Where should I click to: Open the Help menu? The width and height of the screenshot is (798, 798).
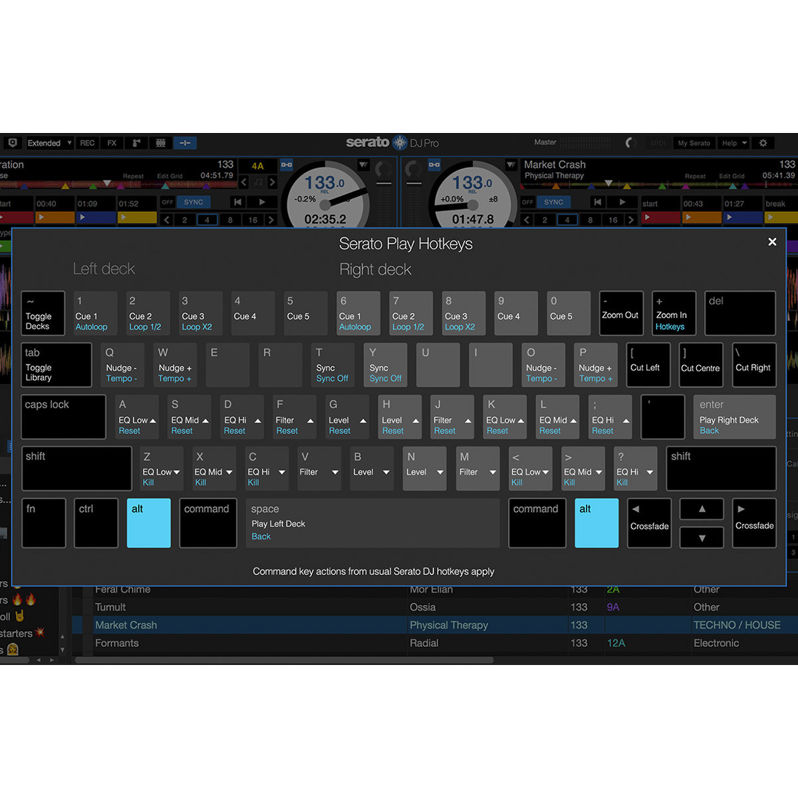point(730,143)
